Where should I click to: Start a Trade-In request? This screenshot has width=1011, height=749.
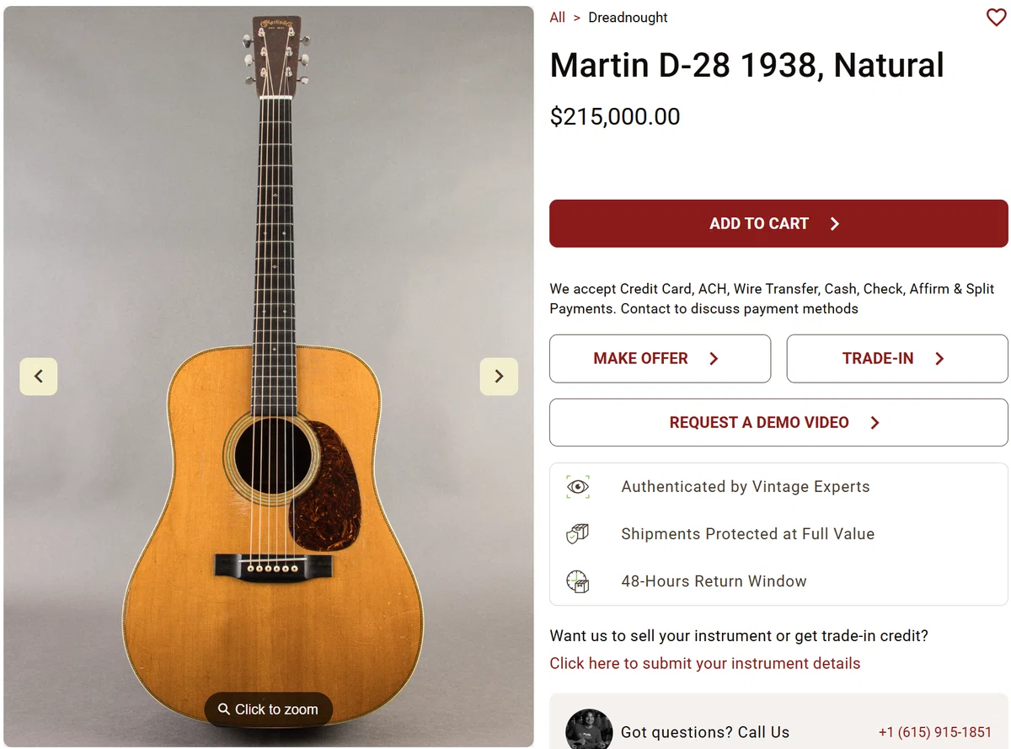897,359
